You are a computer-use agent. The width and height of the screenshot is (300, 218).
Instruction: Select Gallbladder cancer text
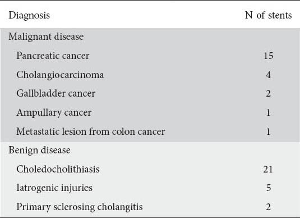56,94
